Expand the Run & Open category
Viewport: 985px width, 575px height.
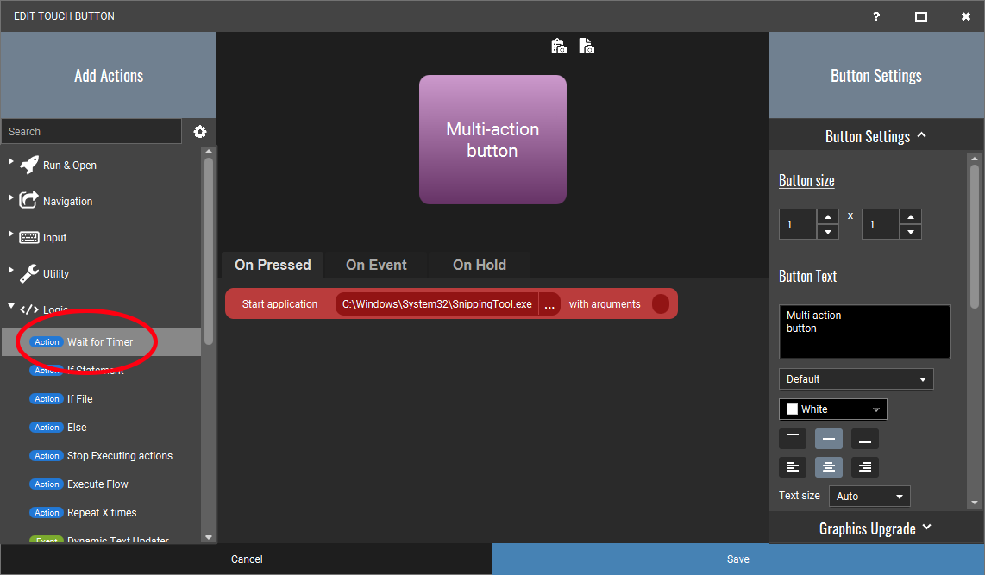coord(12,162)
